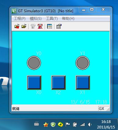Click the volume speaker tray icon
118x130 pixels.
(x=90, y=125)
